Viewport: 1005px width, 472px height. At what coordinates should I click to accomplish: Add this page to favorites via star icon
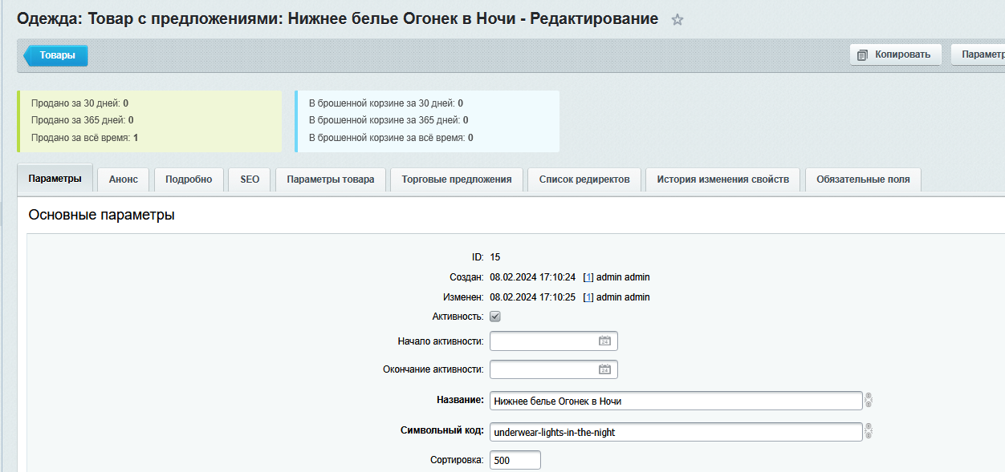677,19
